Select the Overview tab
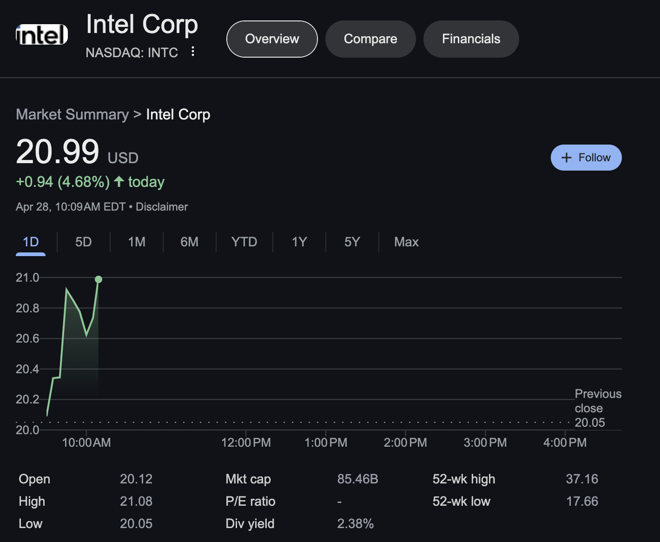 (x=272, y=39)
